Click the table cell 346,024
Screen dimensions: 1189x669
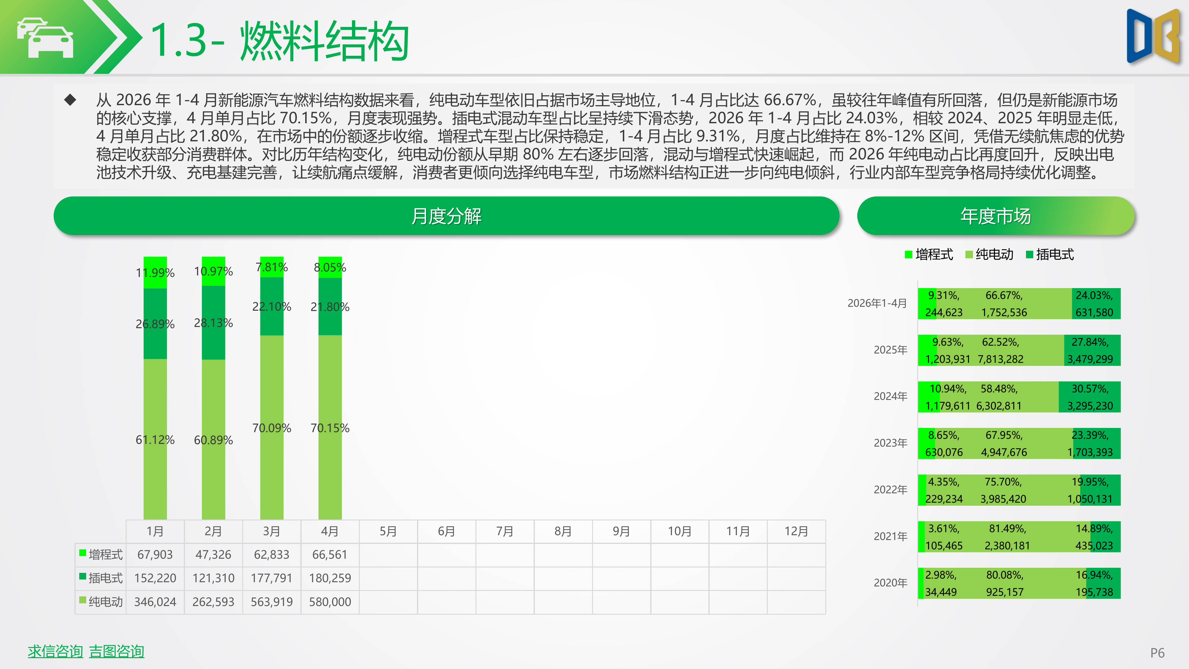pyautogui.click(x=155, y=602)
